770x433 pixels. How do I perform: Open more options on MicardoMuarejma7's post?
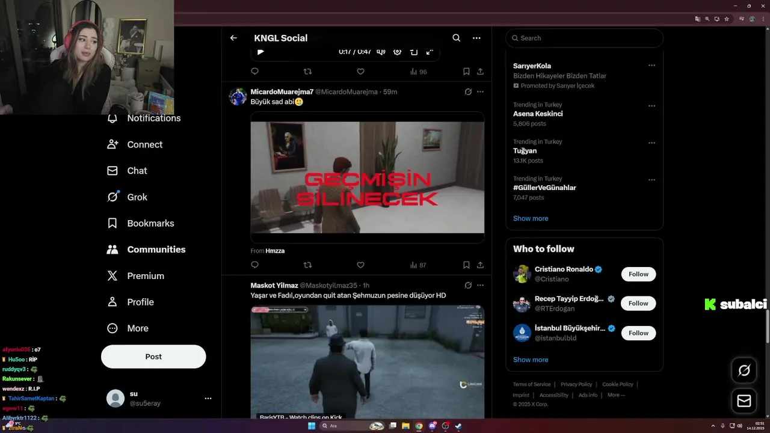click(480, 92)
